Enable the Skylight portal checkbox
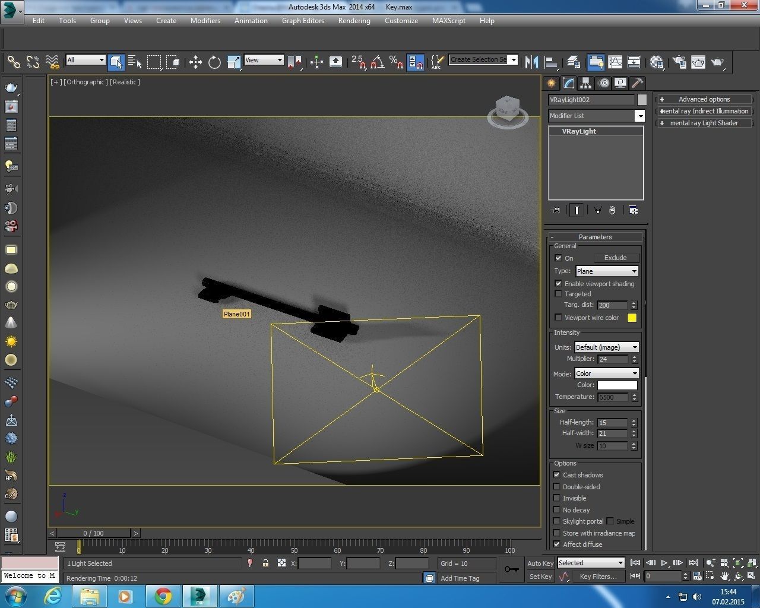Screen dimensions: 760x608 tap(556, 521)
